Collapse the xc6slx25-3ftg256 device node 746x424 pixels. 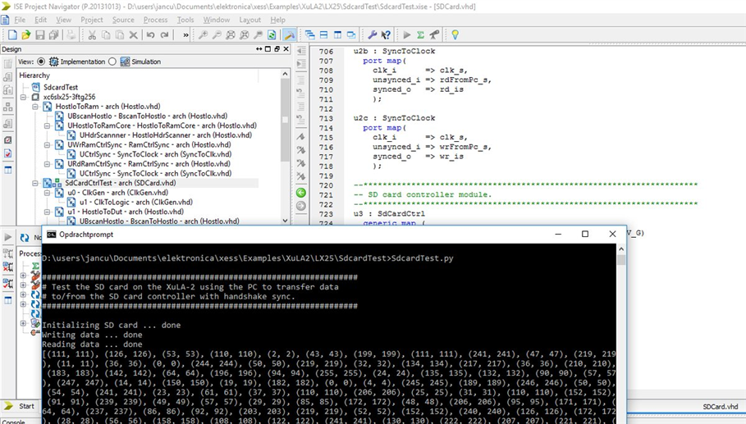pyautogui.click(x=25, y=97)
